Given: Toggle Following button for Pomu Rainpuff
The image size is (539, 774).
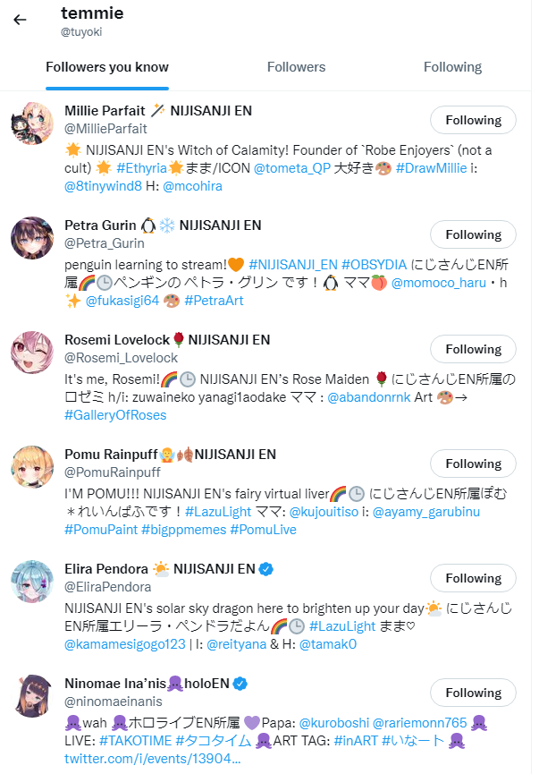Looking at the screenshot, I should 474,464.
